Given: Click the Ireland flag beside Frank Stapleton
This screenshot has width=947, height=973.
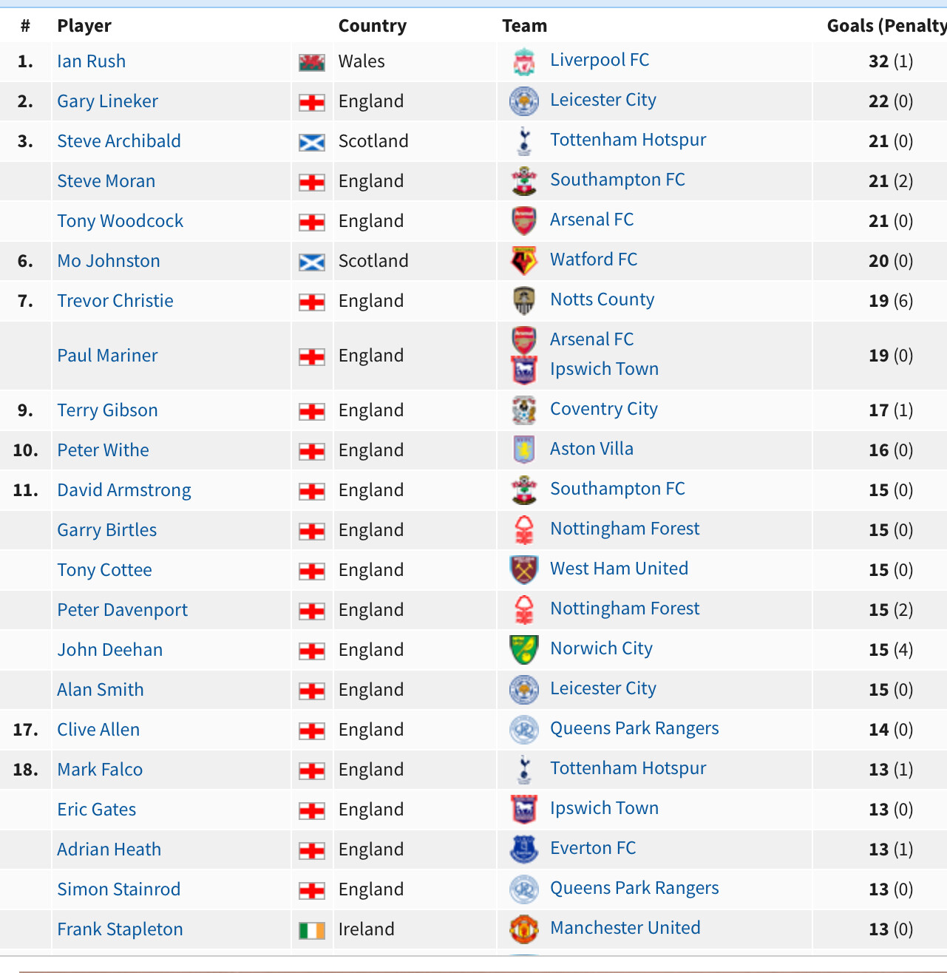Looking at the screenshot, I should pos(312,931).
